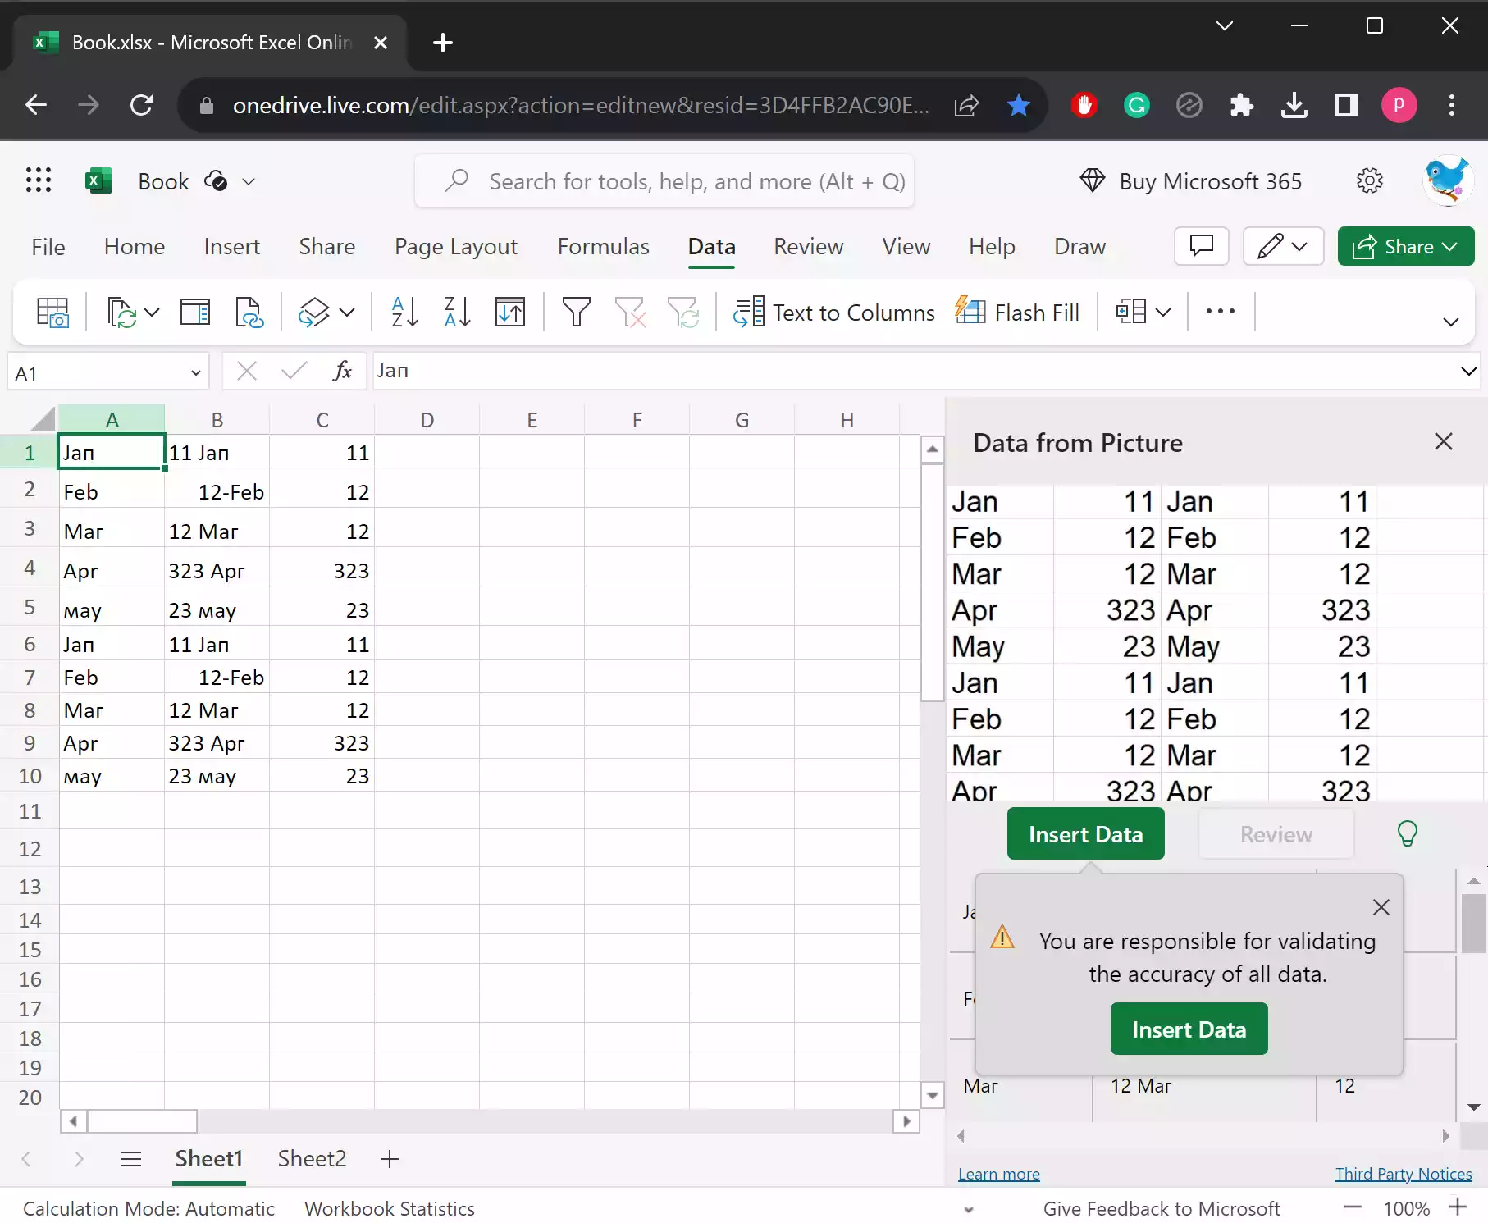1488x1223 pixels.
Task: Click Workbook Links icon
Action: coord(249,313)
